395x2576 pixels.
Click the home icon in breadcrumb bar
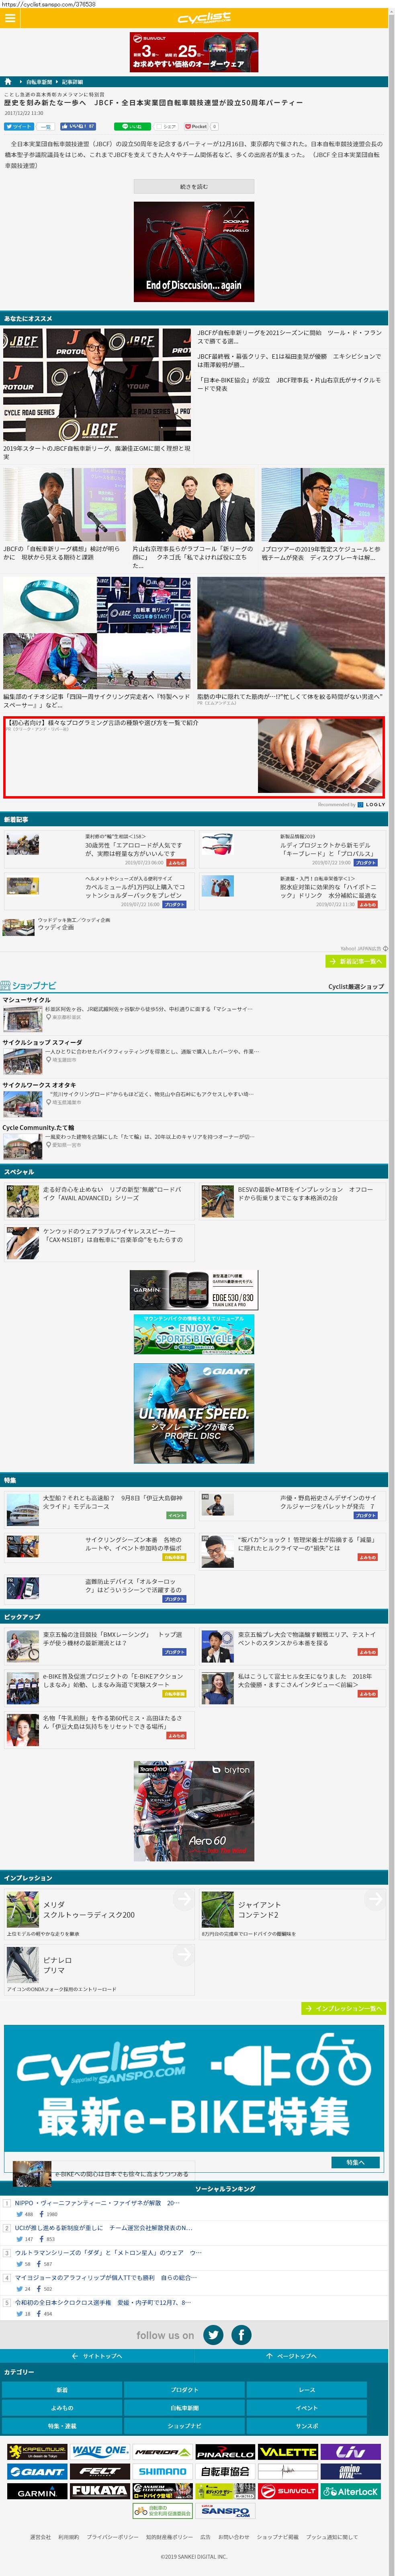coord(9,82)
